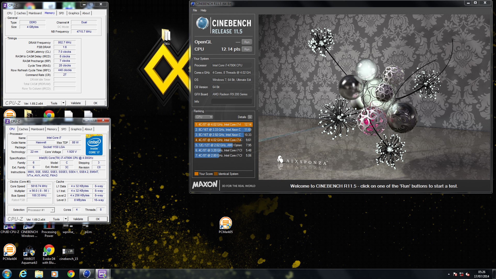The height and width of the screenshot is (279, 496).
Task: Open the Cinebench File menu
Action: point(195,10)
